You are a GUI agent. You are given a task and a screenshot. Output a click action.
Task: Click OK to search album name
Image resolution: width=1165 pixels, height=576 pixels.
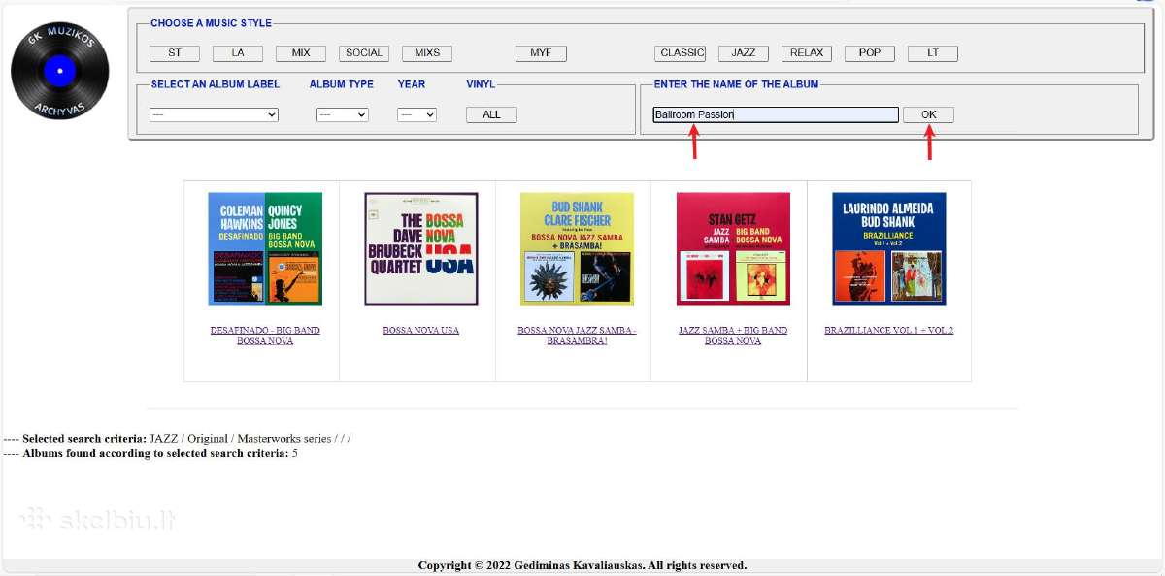pos(929,114)
